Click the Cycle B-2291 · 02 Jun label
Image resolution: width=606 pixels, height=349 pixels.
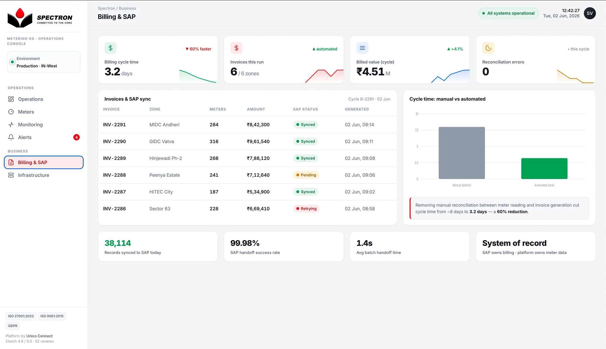point(369,99)
